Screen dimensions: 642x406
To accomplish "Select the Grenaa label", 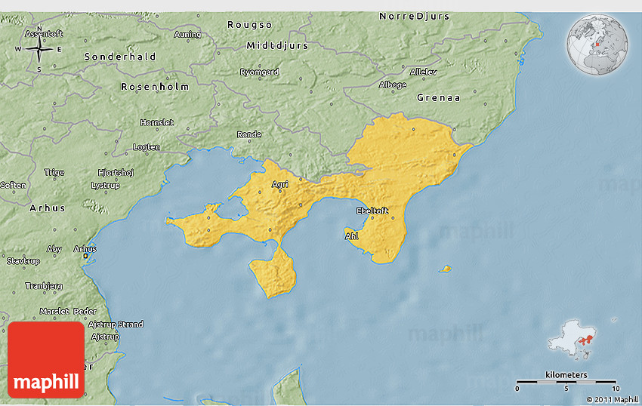I will click(x=438, y=98).
